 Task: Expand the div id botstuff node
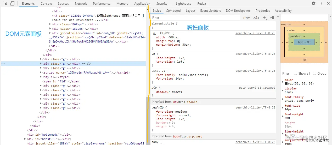[25, 139]
